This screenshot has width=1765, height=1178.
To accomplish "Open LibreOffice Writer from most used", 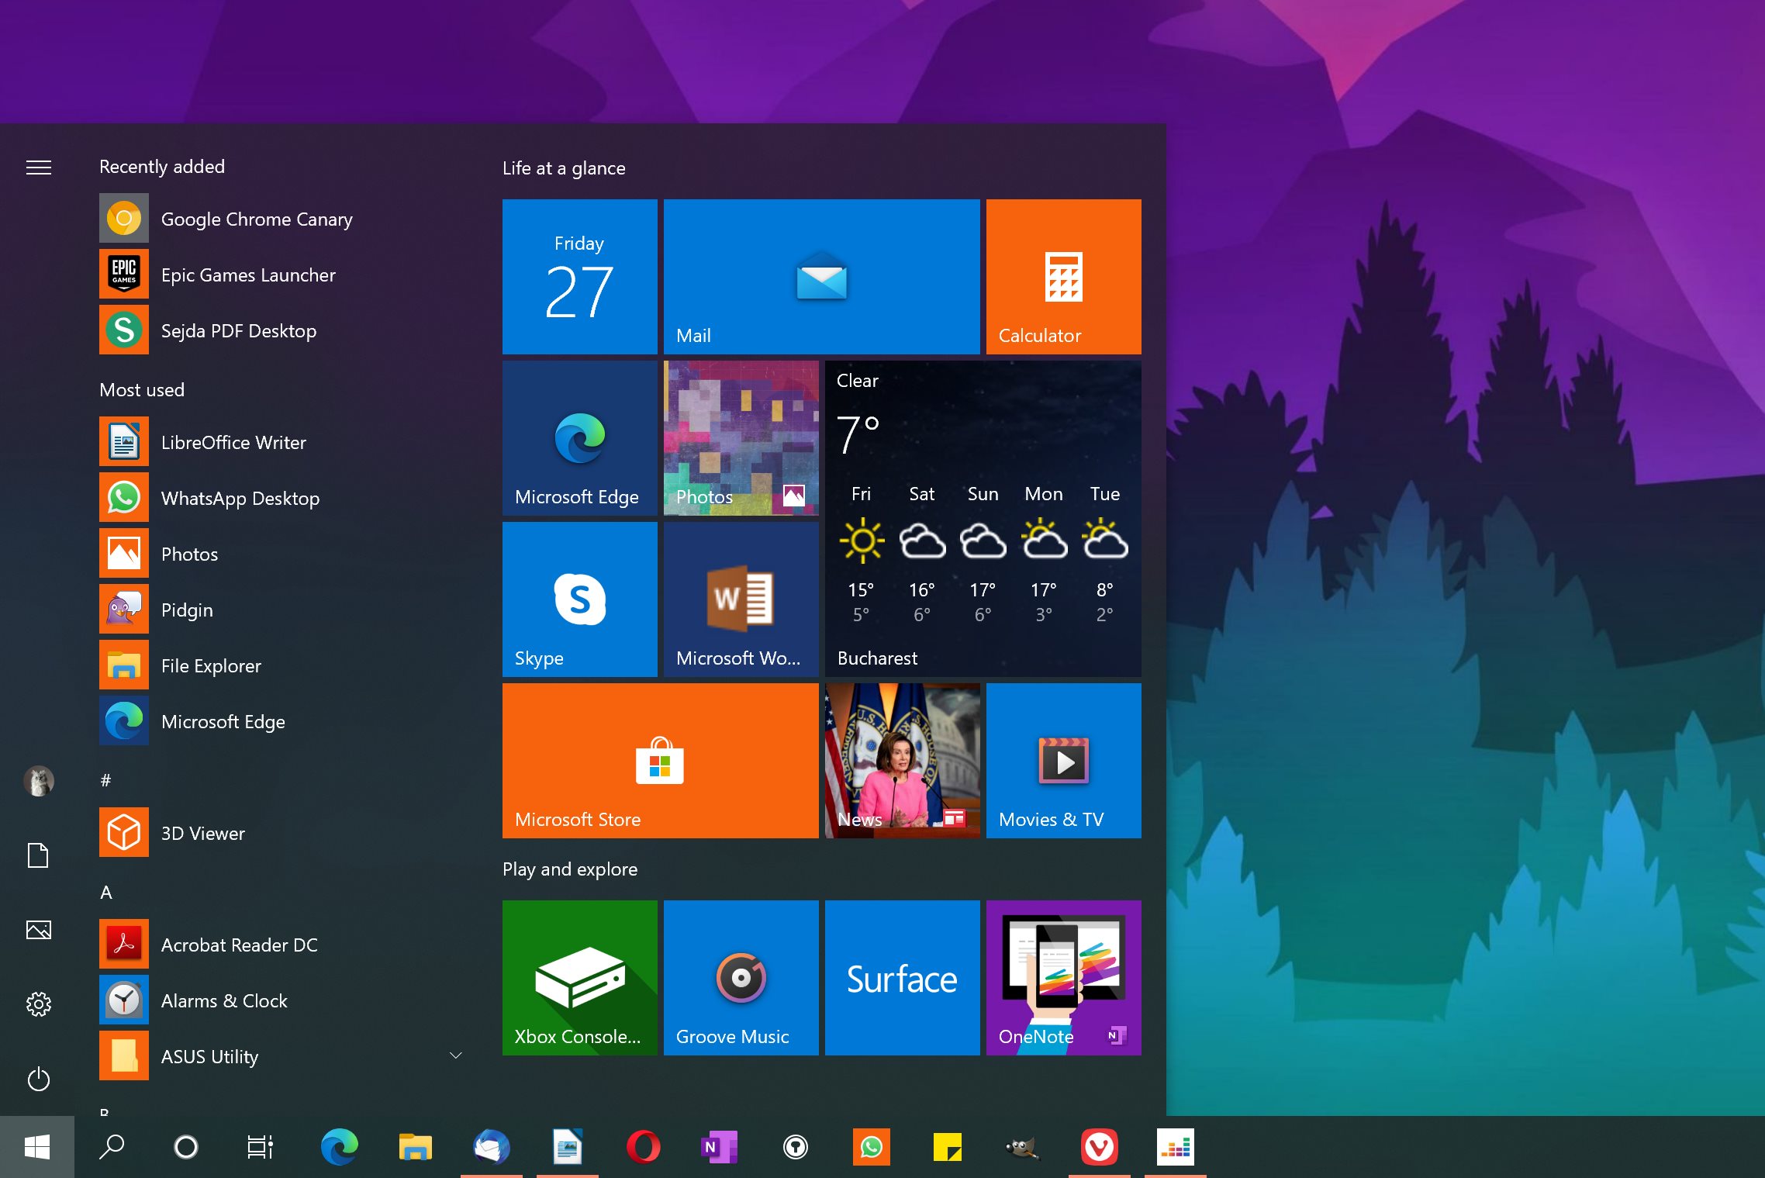I will 234,442.
